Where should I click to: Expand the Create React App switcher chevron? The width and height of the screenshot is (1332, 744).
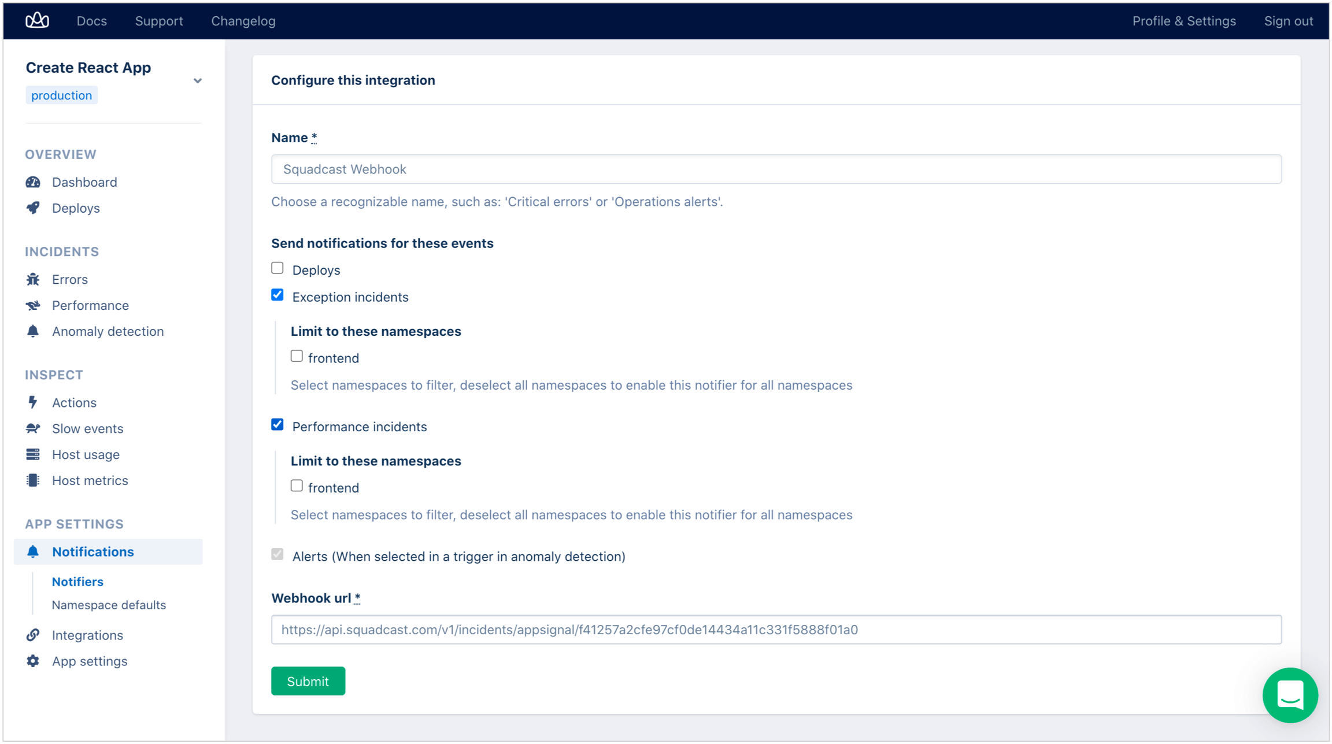198,81
